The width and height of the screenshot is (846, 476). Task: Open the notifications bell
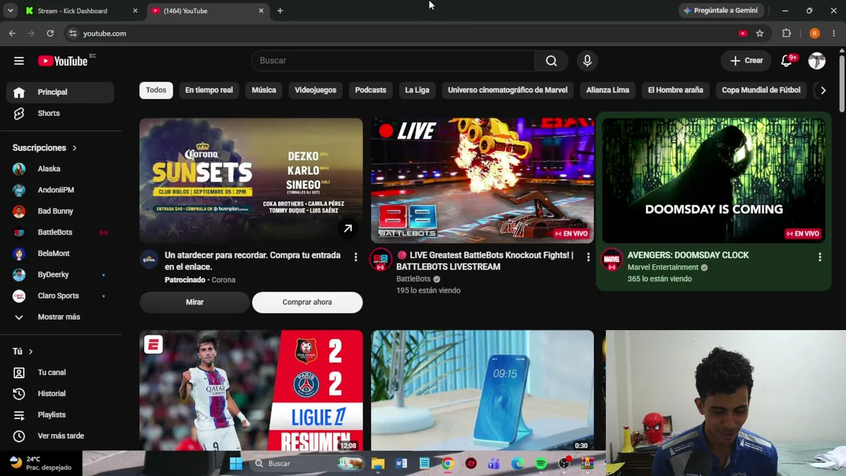pos(787,61)
